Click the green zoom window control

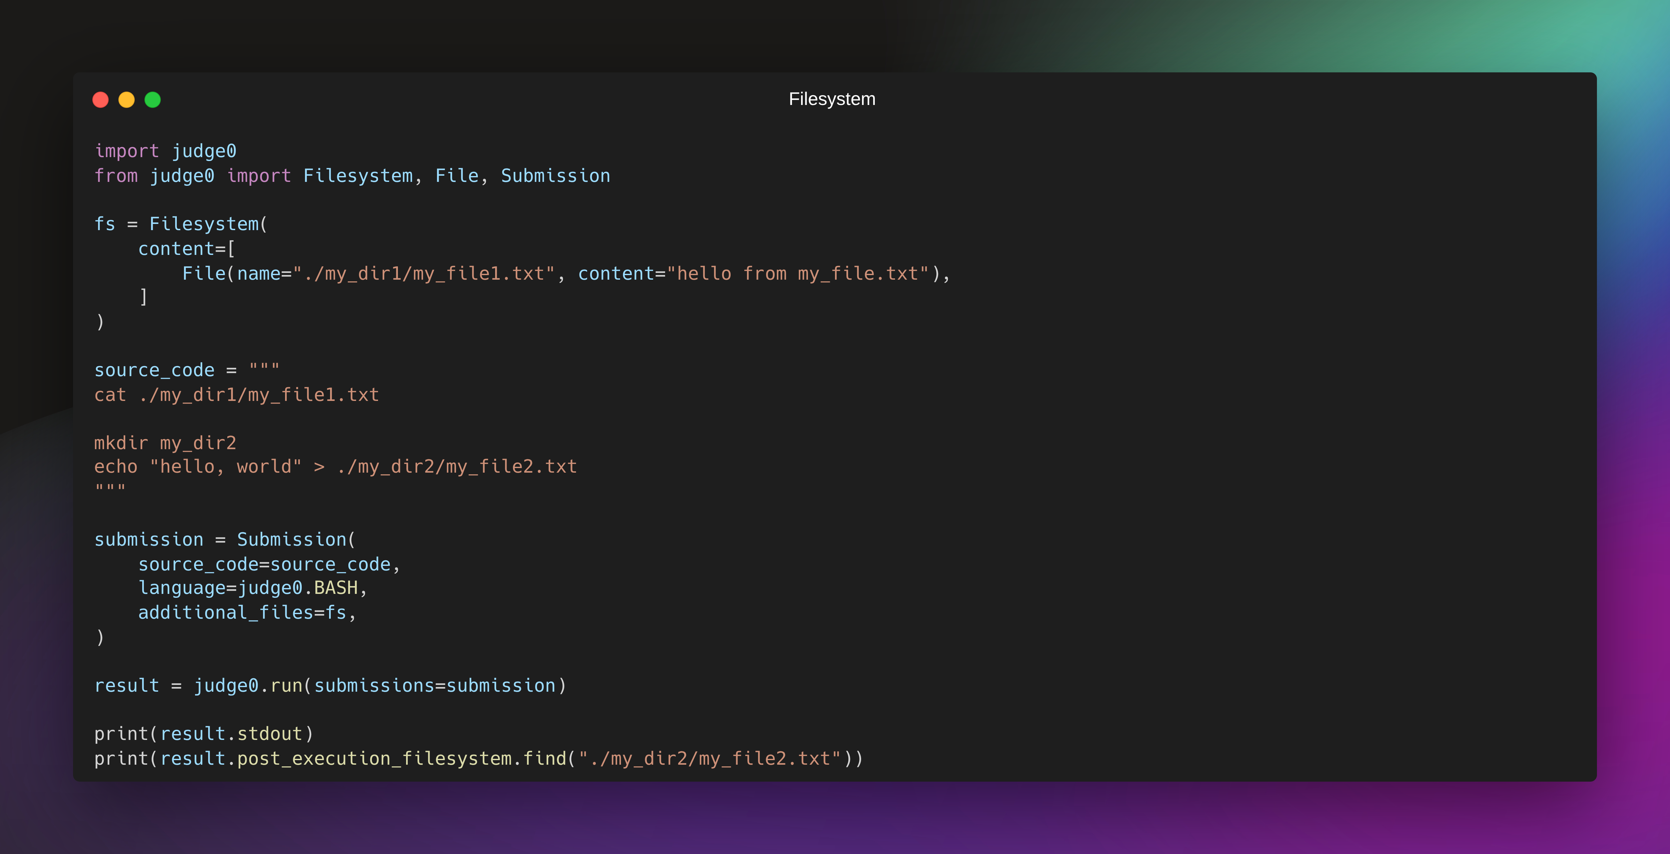(152, 99)
